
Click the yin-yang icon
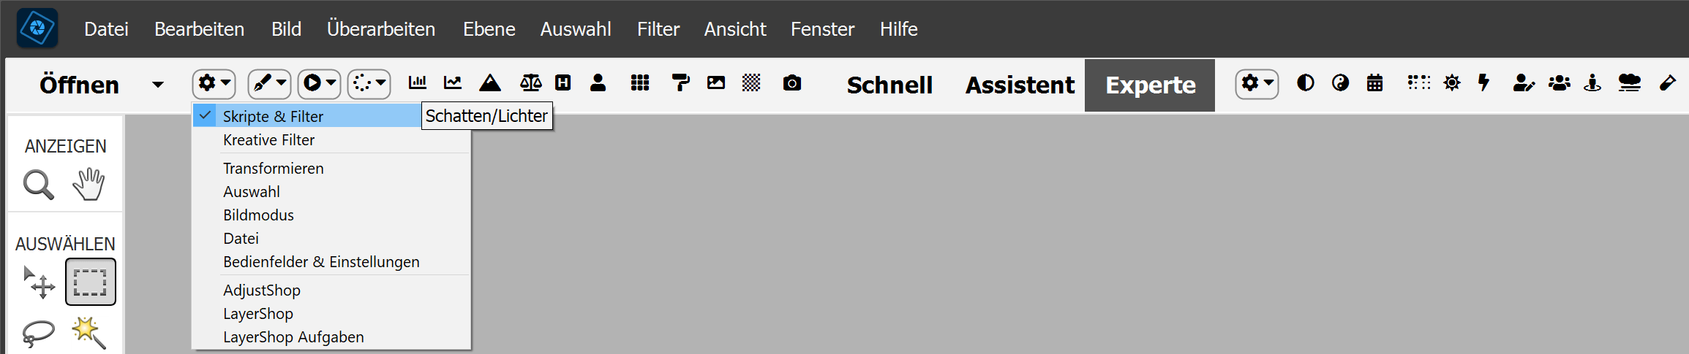[1340, 83]
